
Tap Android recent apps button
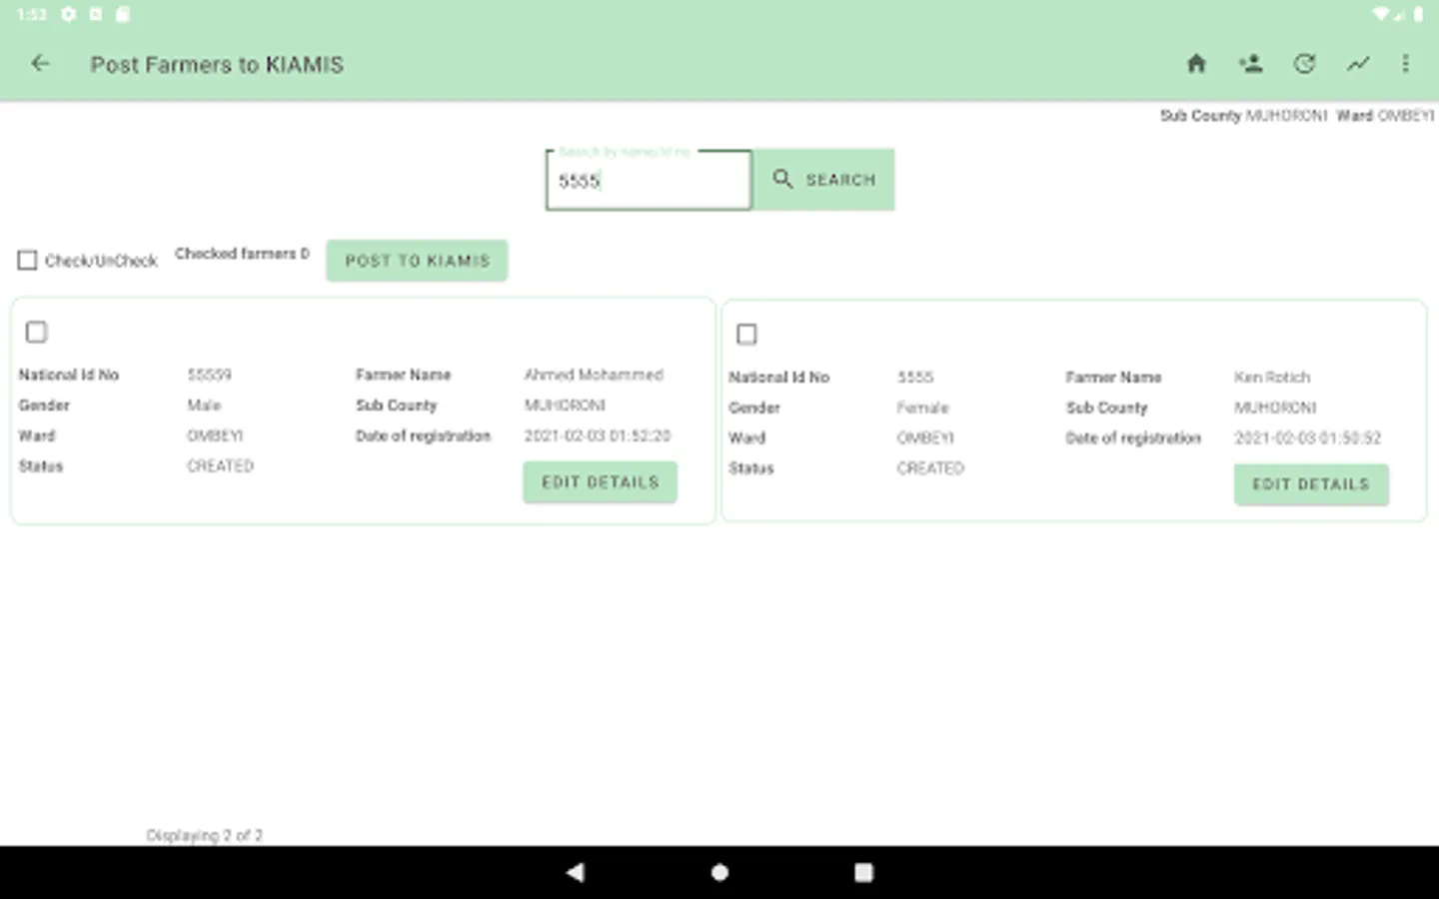pyautogui.click(x=863, y=872)
